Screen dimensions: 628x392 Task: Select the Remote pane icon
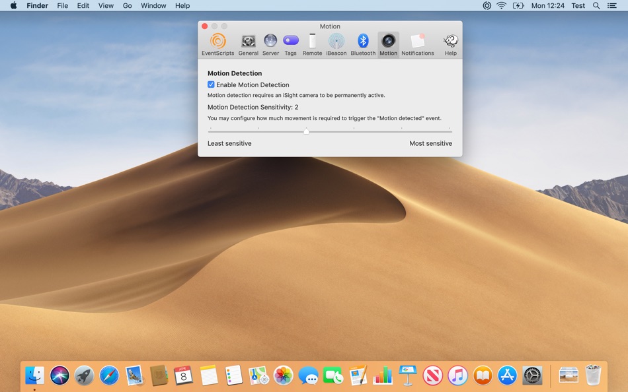pyautogui.click(x=312, y=45)
